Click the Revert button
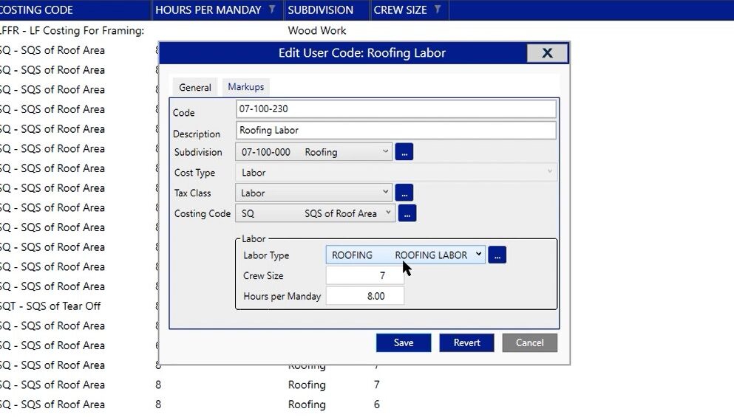734x417 pixels. [x=466, y=342]
